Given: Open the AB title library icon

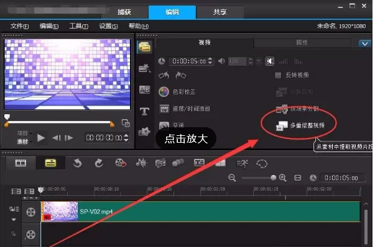Looking at the screenshot, I should [x=145, y=90].
